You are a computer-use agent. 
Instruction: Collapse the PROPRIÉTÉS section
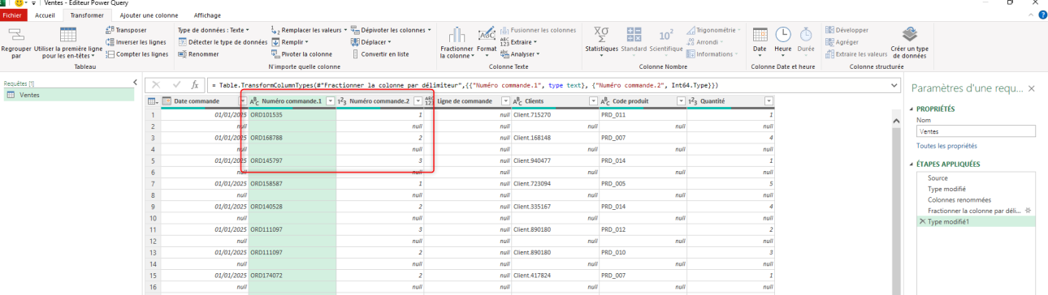coord(912,109)
